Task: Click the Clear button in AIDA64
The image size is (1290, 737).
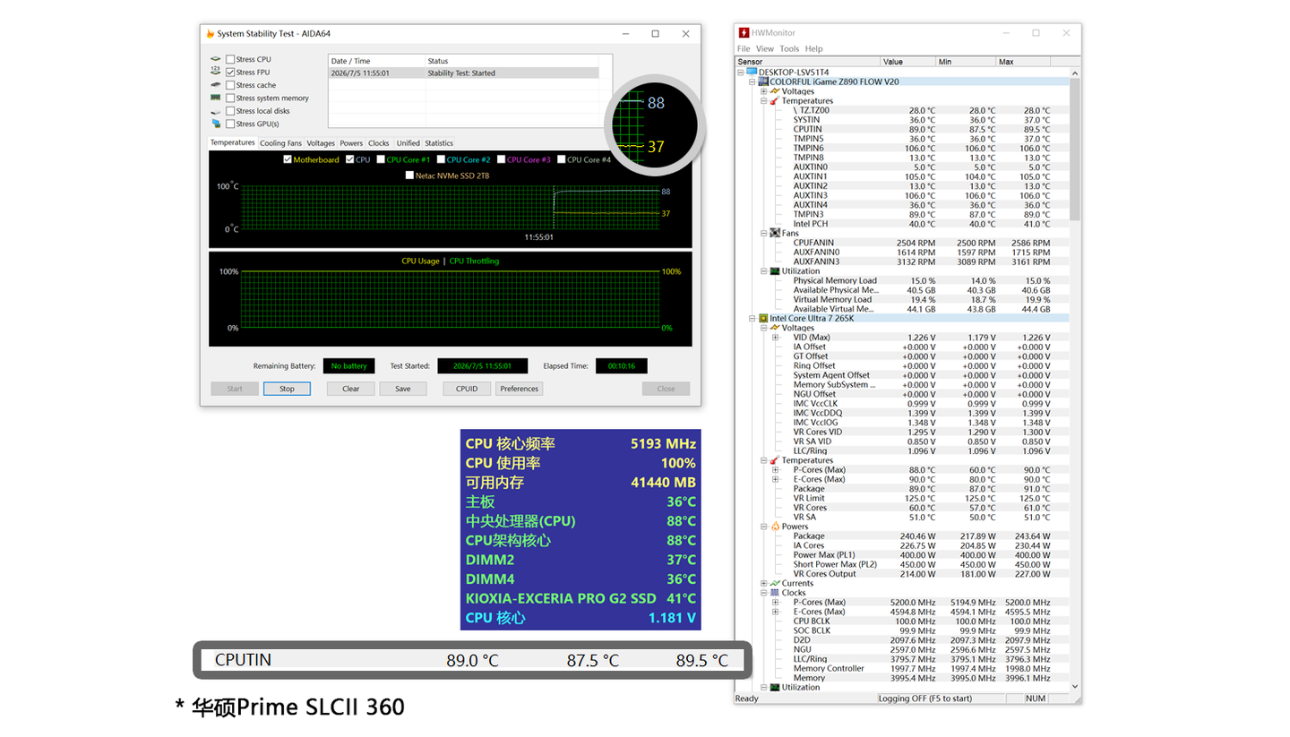Action: (351, 389)
